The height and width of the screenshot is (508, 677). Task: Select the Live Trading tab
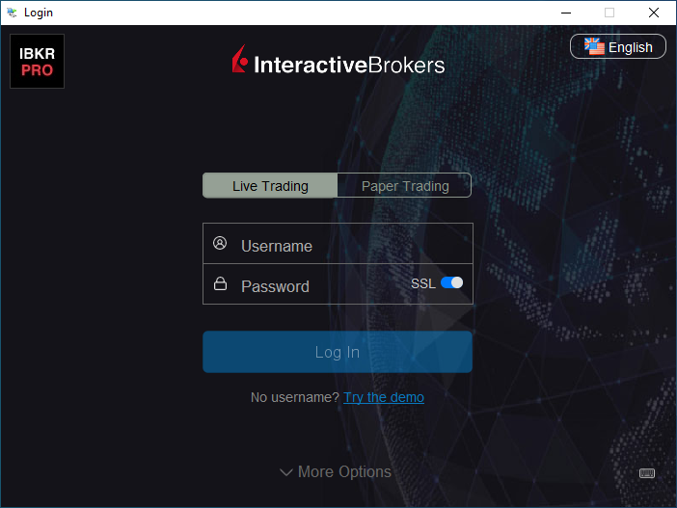click(x=270, y=185)
